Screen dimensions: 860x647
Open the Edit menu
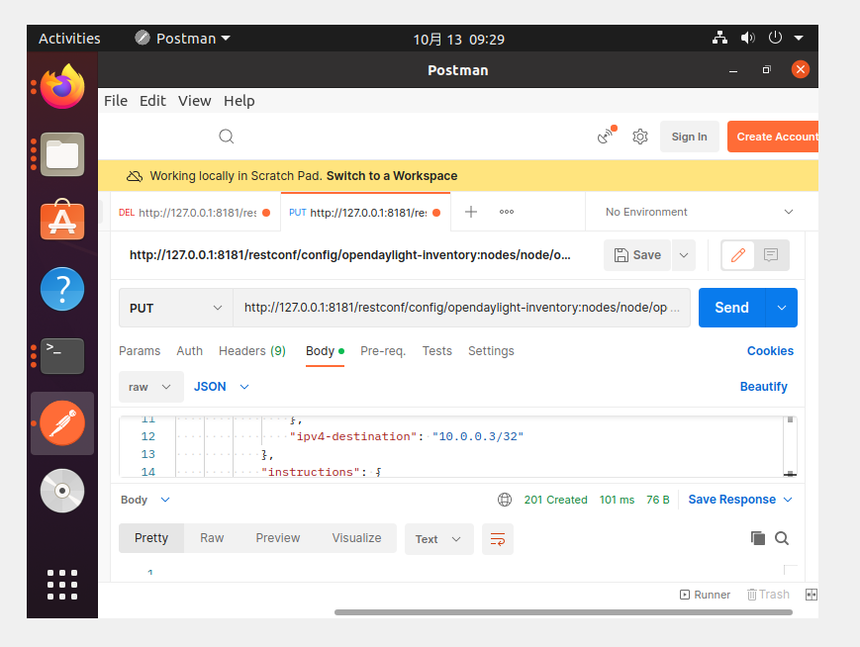pos(152,101)
